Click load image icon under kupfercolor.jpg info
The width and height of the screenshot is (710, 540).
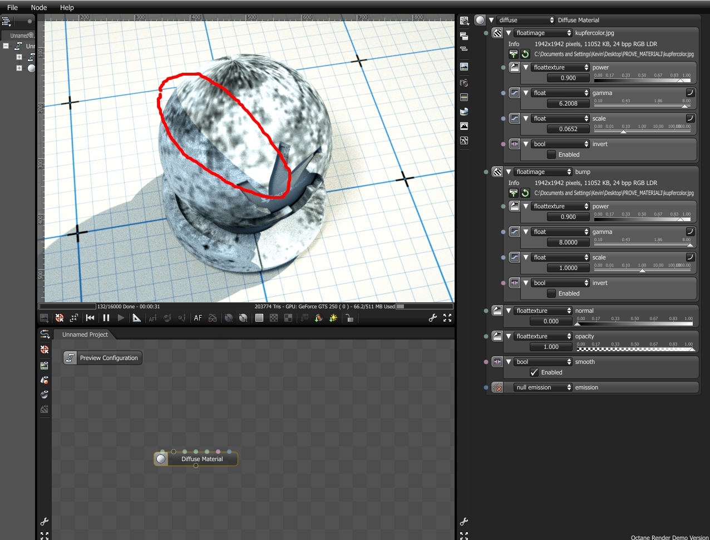pos(514,54)
